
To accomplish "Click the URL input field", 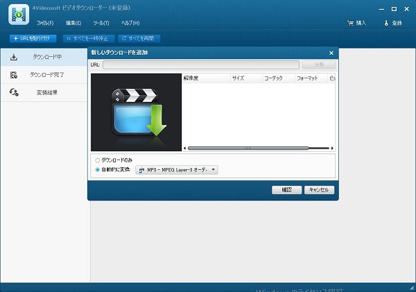I will tap(201, 65).
